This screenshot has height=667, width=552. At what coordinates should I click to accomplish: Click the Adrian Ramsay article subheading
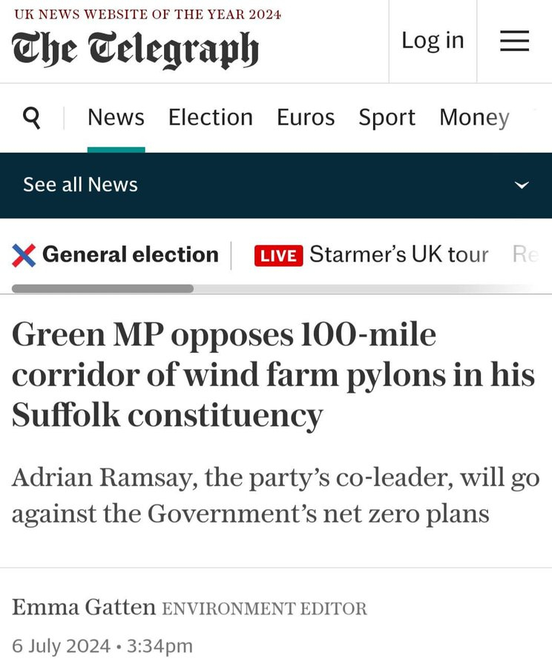coord(275,495)
